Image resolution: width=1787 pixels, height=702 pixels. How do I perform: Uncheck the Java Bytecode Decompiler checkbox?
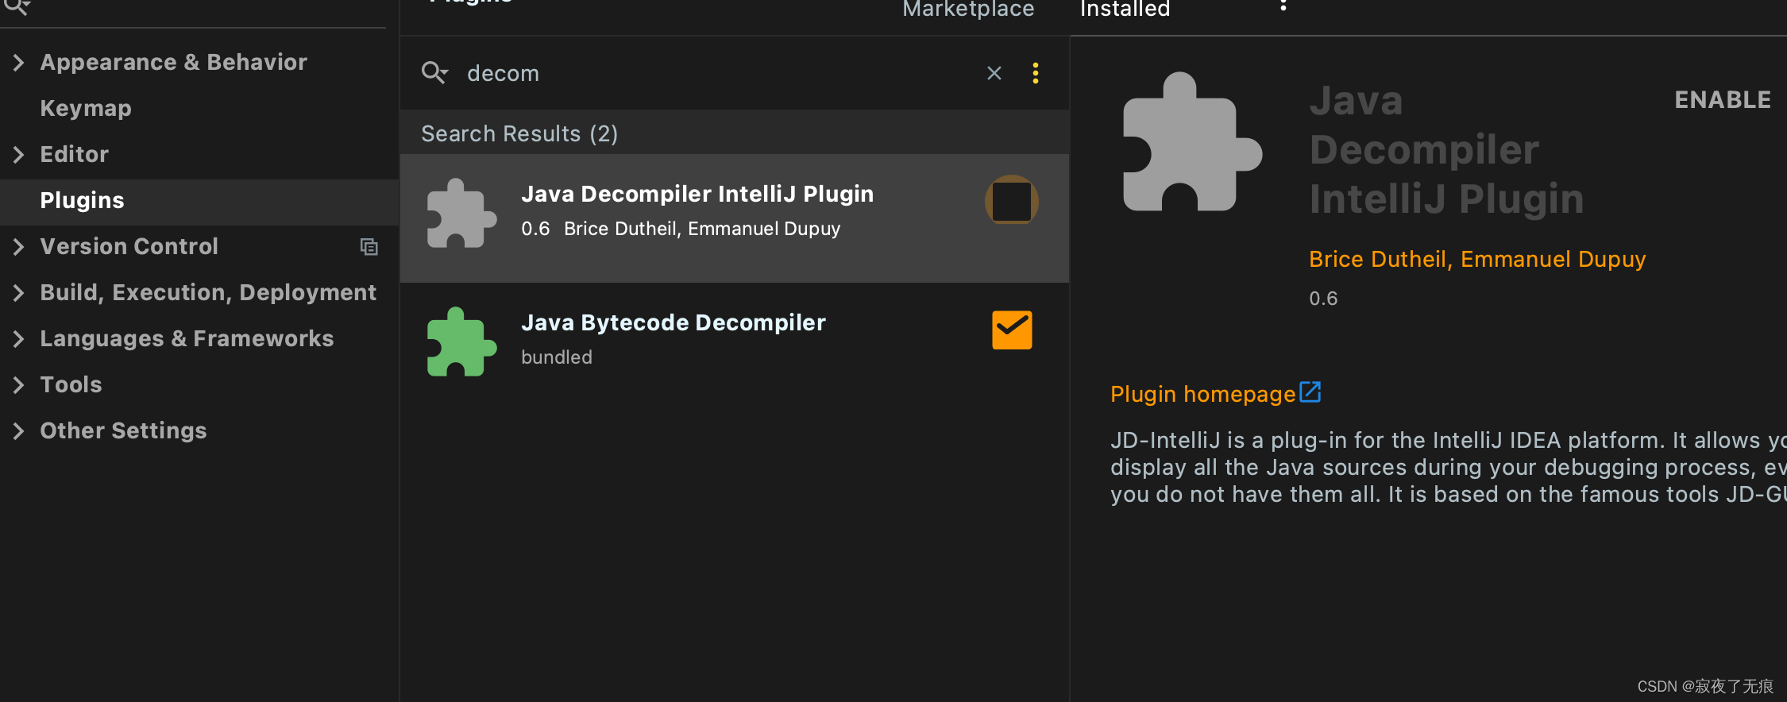[1012, 330]
